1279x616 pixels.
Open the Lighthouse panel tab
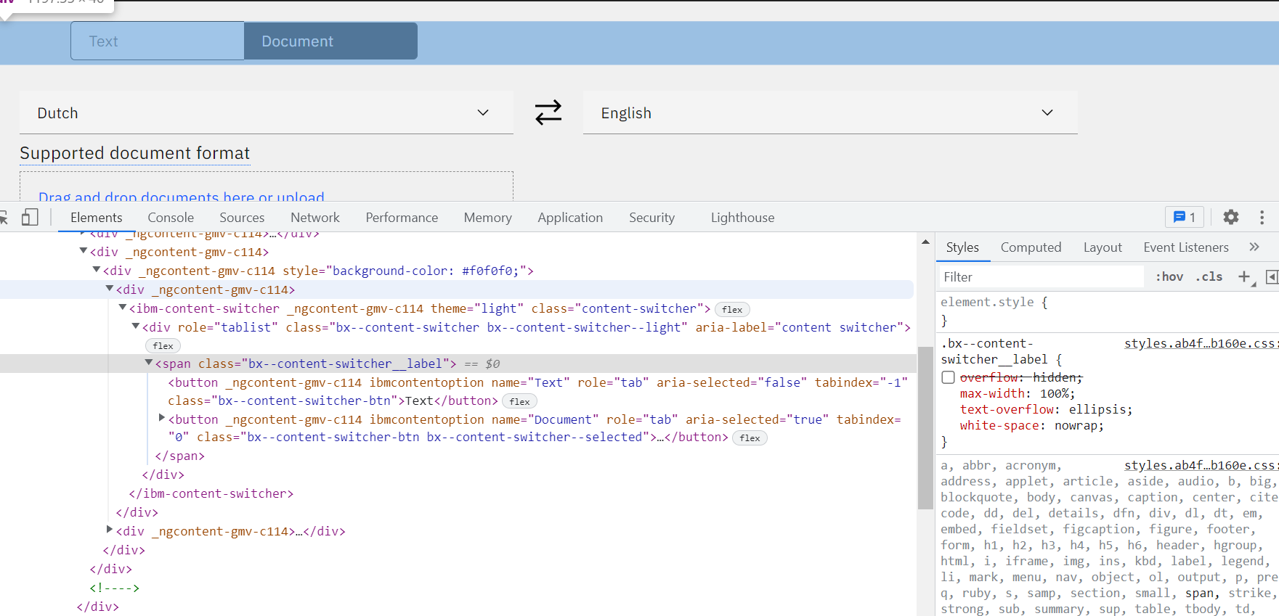pos(742,218)
